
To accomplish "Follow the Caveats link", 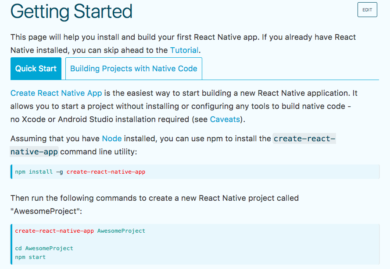I will [x=225, y=119].
